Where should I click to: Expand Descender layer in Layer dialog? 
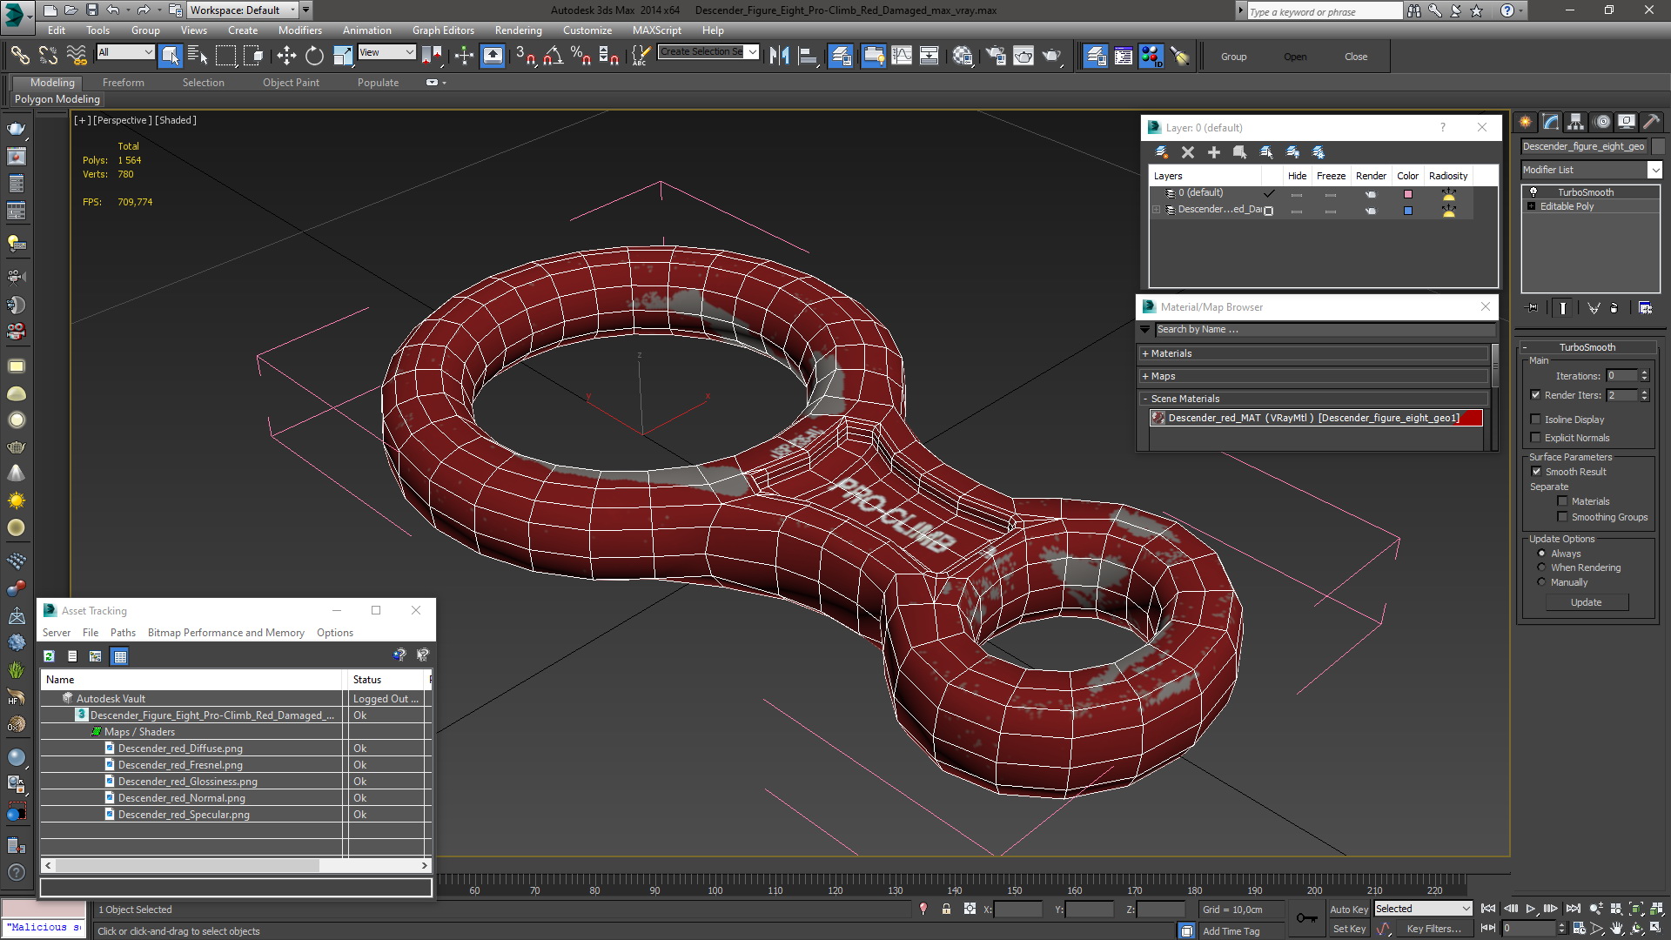coord(1156,209)
